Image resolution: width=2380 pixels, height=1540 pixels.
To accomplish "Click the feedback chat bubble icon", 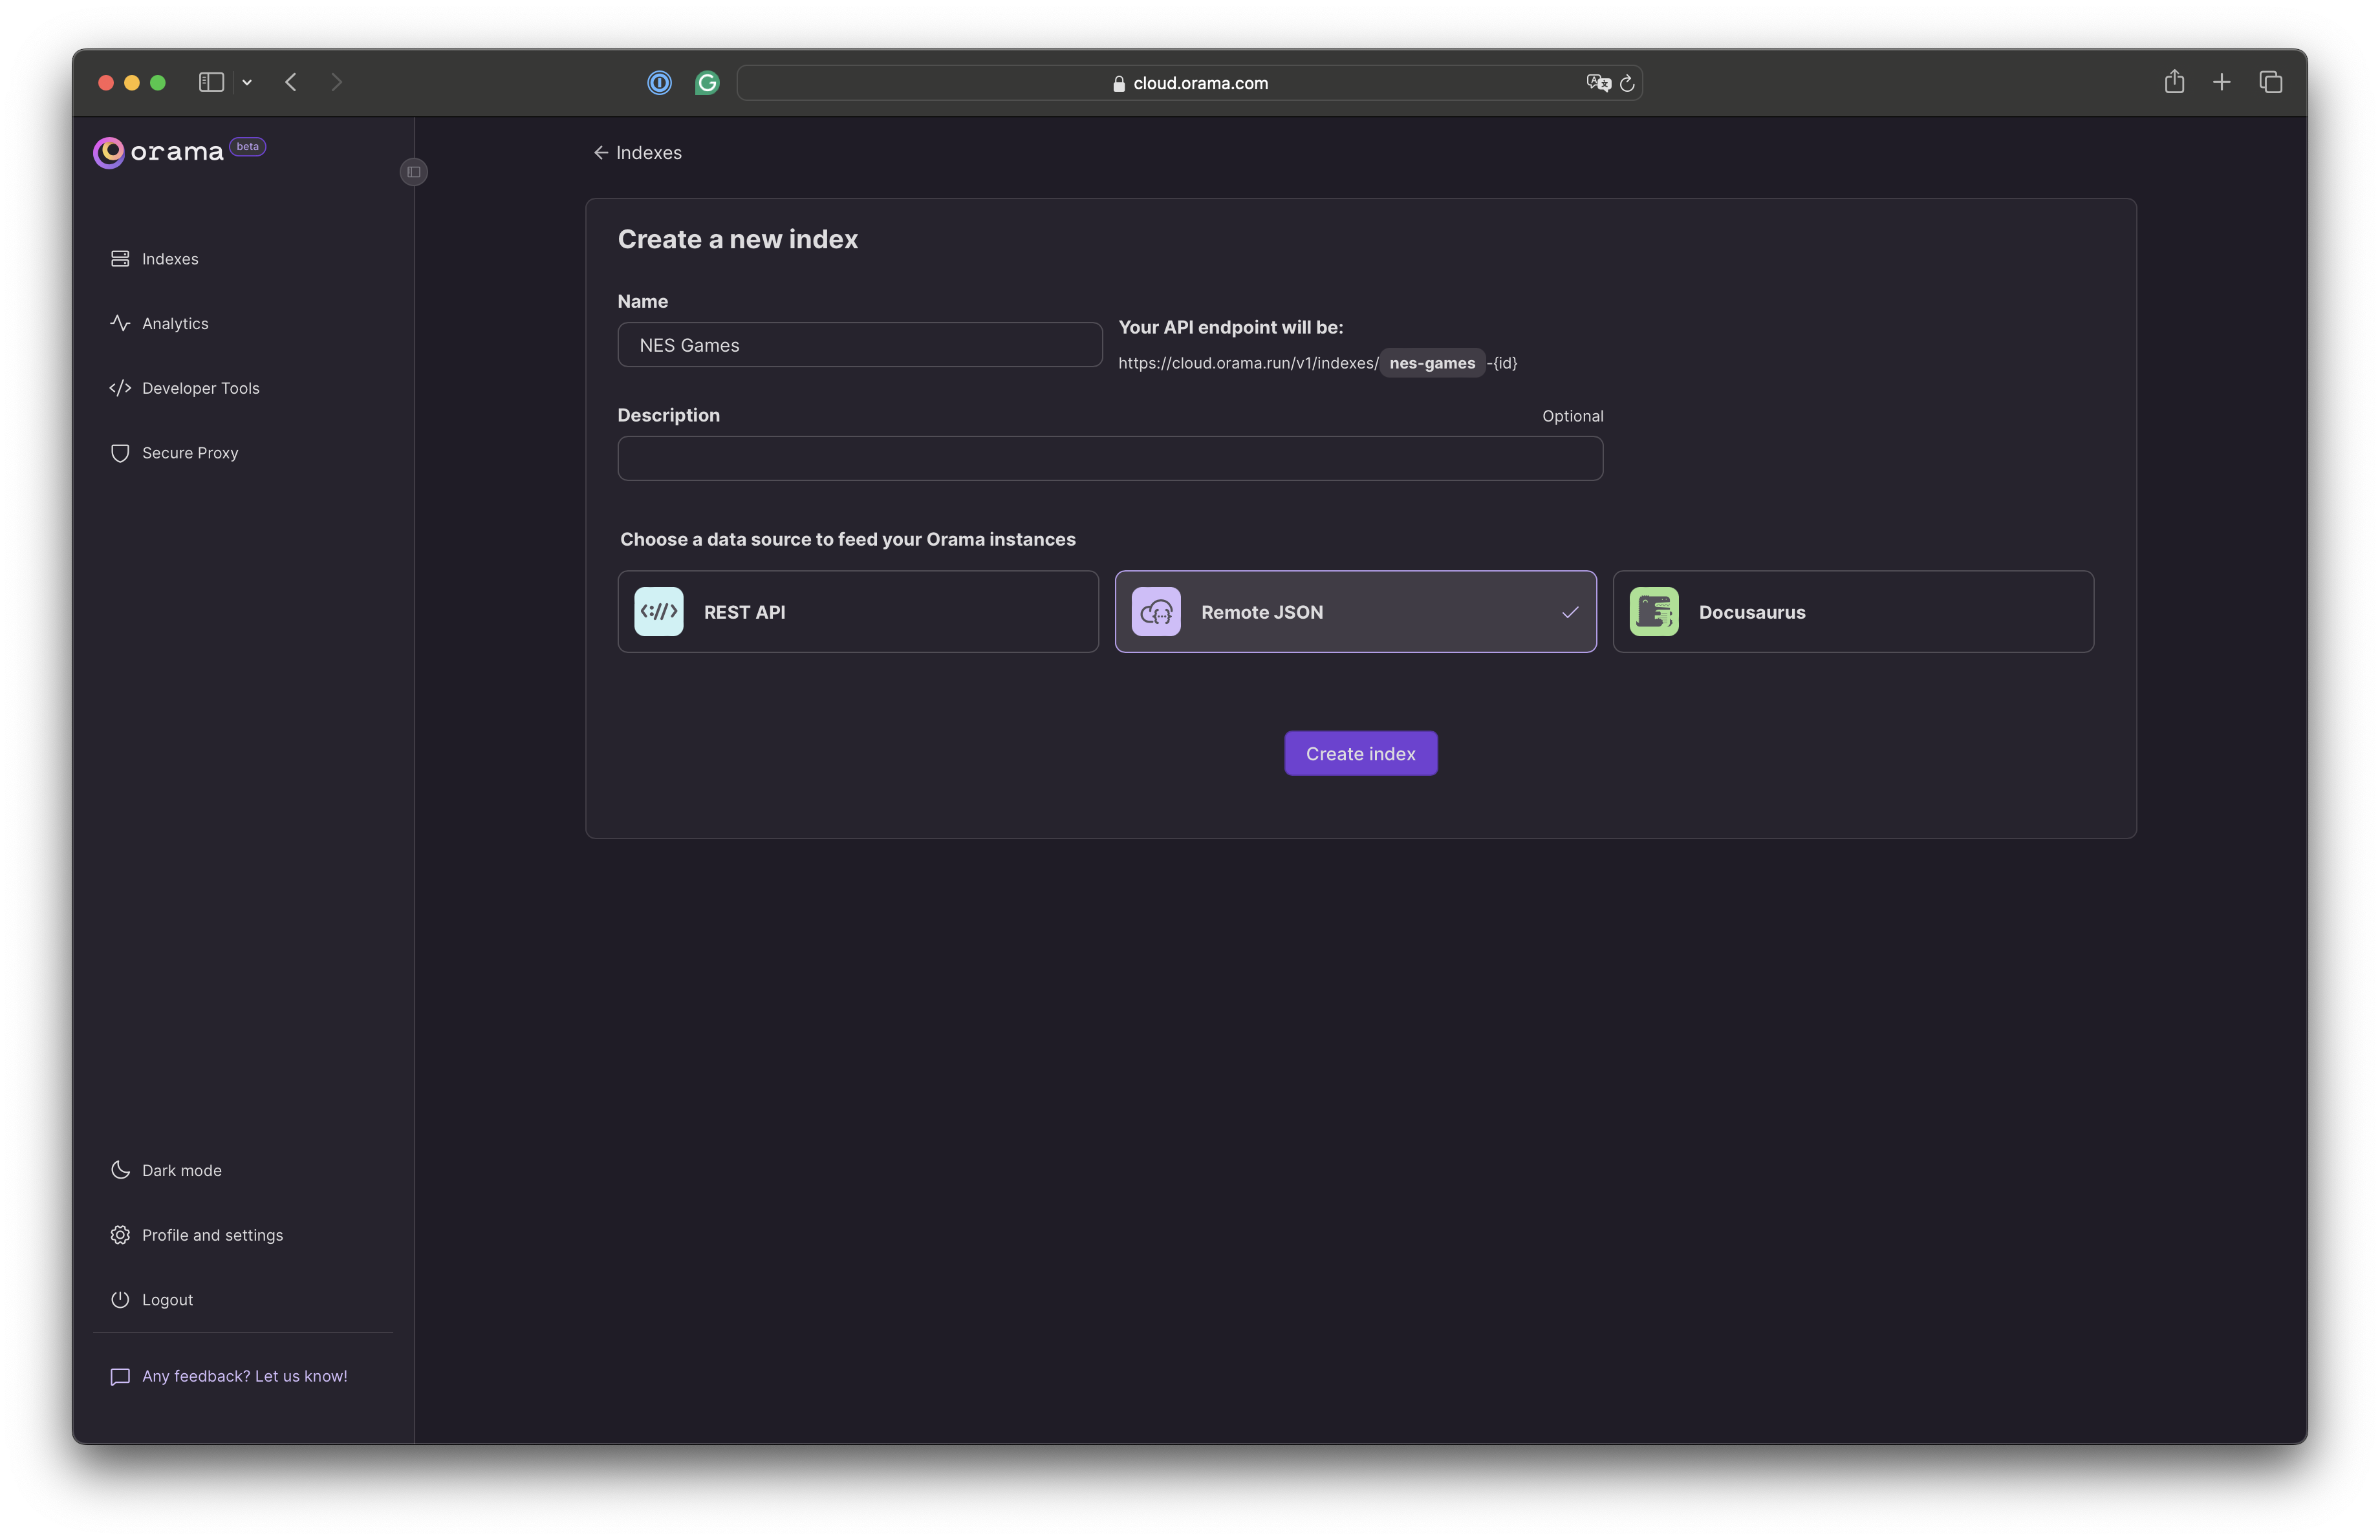I will pos(120,1377).
